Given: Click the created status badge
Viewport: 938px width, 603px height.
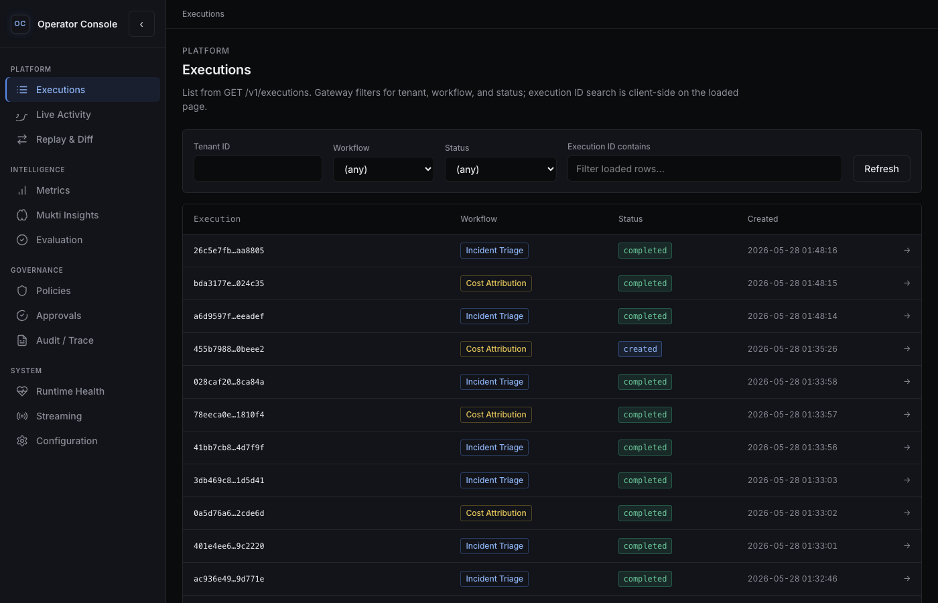Looking at the screenshot, I should click(640, 349).
